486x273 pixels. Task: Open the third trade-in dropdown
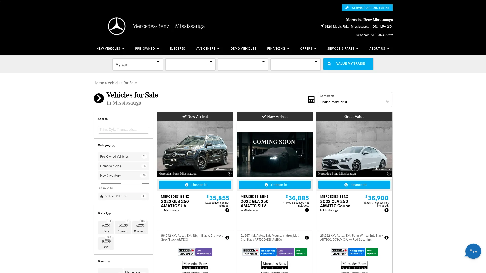point(243,64)
